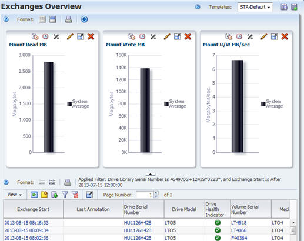304x241 pixels.
Task: Open exchange 2013-08-15 08:09:34 link
Action: pos(26,230)
